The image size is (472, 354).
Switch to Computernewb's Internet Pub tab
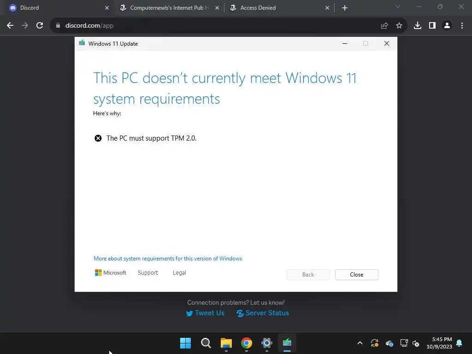169,8
